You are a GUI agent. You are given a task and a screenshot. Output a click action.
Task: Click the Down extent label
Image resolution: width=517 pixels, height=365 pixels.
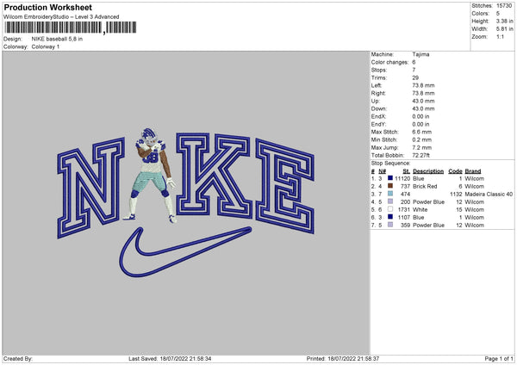click(378, 108)
